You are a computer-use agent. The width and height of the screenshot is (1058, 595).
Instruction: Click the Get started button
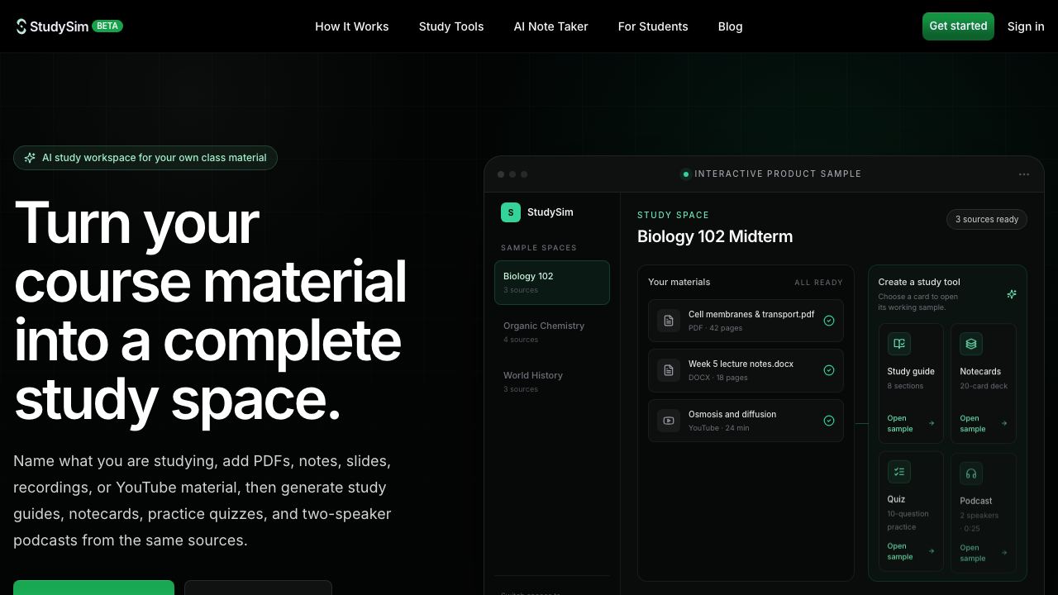pyautogui.click(x=958, y=26)
